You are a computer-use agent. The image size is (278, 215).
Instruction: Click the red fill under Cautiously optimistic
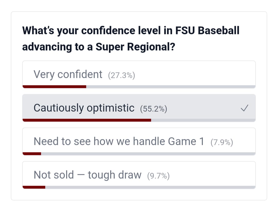87,120
